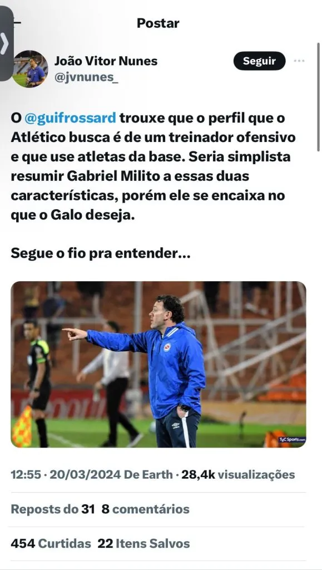Follow the author with Seguir button

point(259,61)
